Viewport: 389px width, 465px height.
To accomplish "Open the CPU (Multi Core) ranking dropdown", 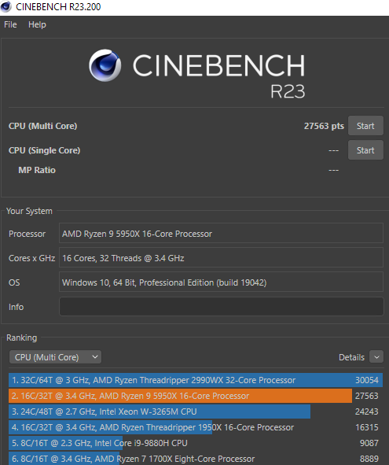I will click(x=55, y=357).
